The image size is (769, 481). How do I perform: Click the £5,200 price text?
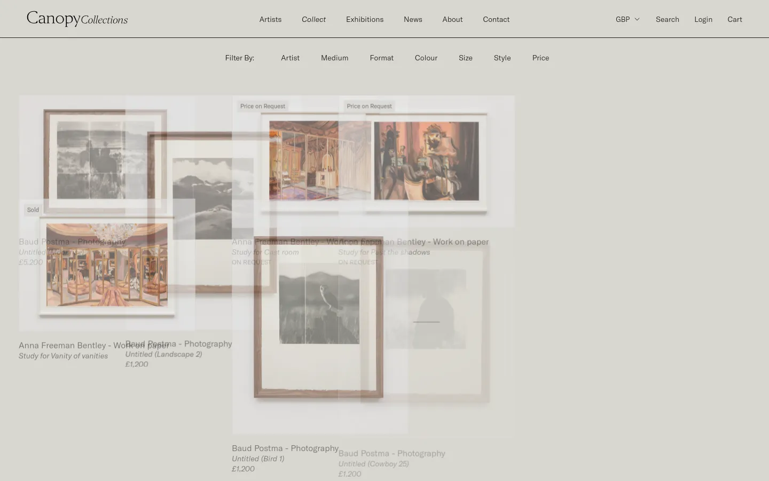tap(30, 262)
